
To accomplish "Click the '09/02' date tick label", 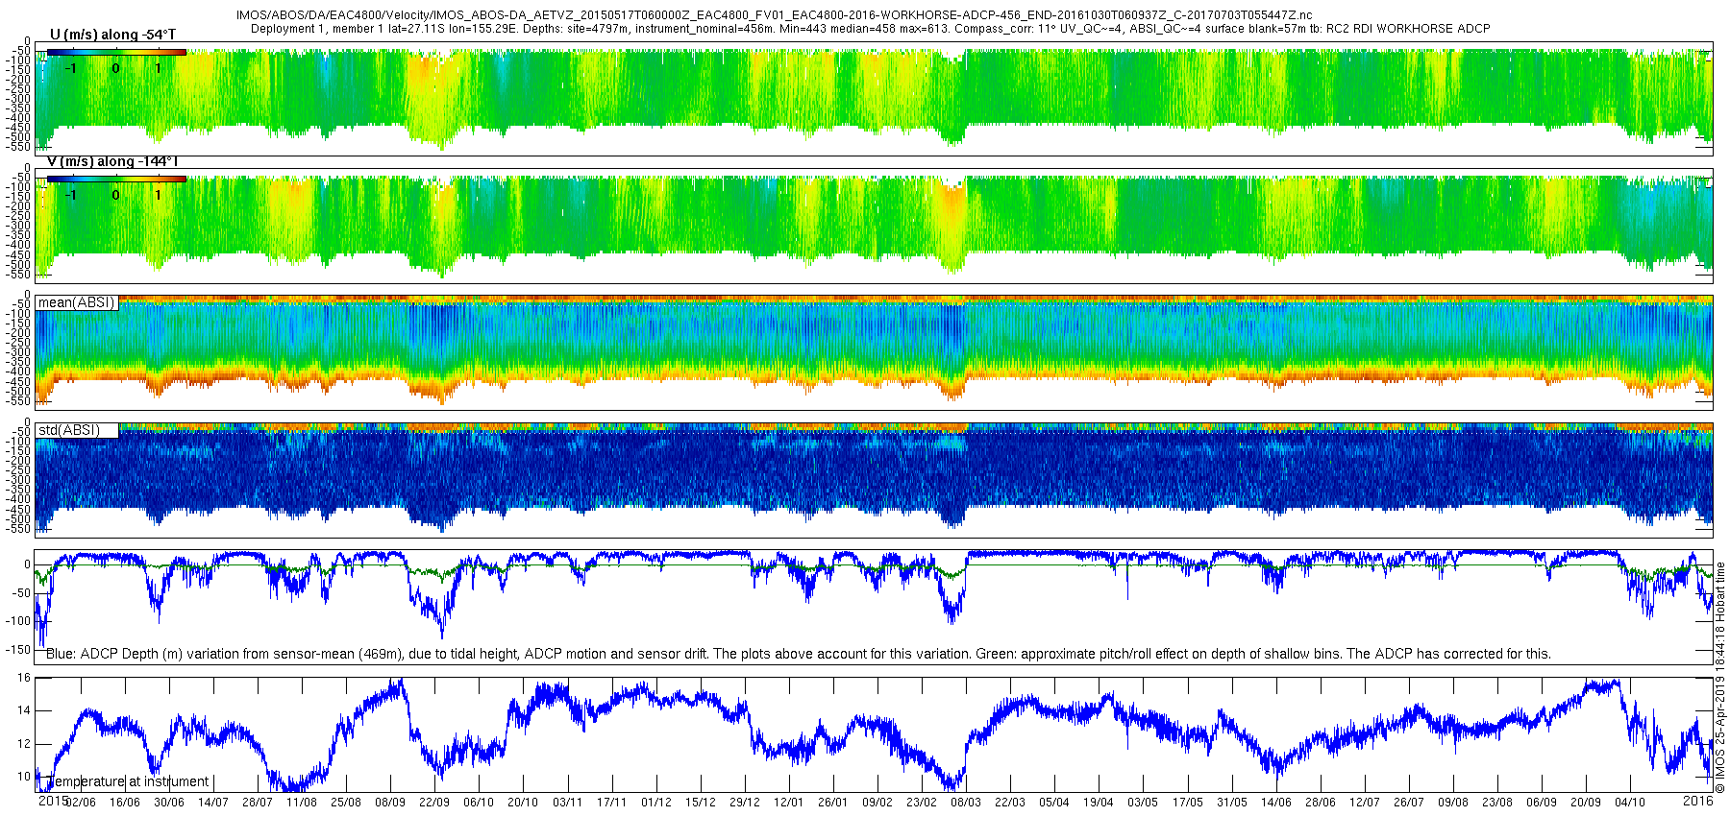I will [877, 803].
